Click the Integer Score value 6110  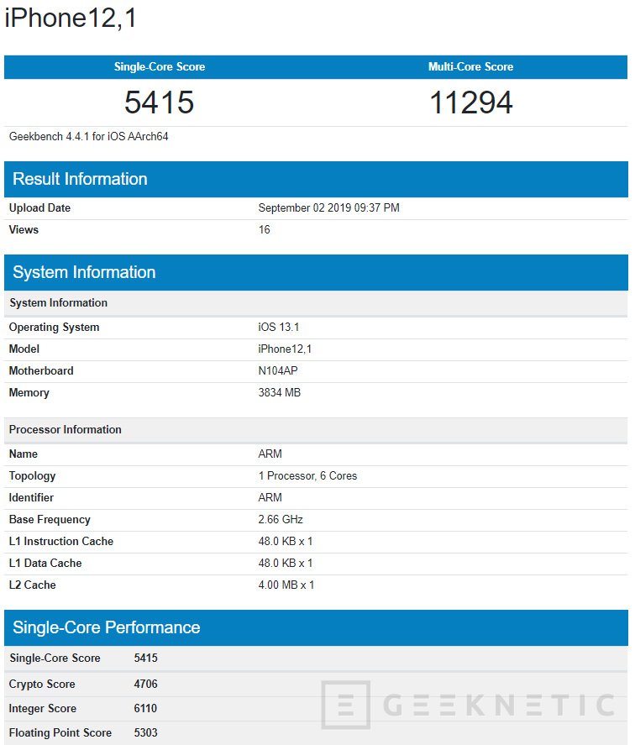(x=145, y=708)
